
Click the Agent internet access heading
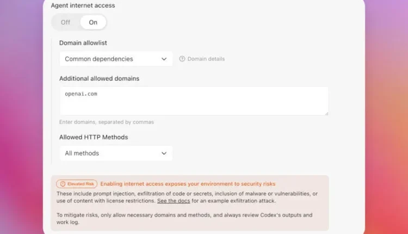coord(83,5)
